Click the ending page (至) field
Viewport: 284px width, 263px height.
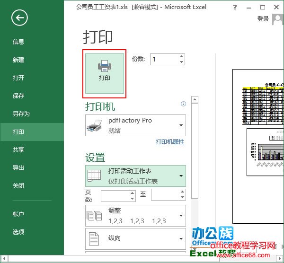pos(164,195)
